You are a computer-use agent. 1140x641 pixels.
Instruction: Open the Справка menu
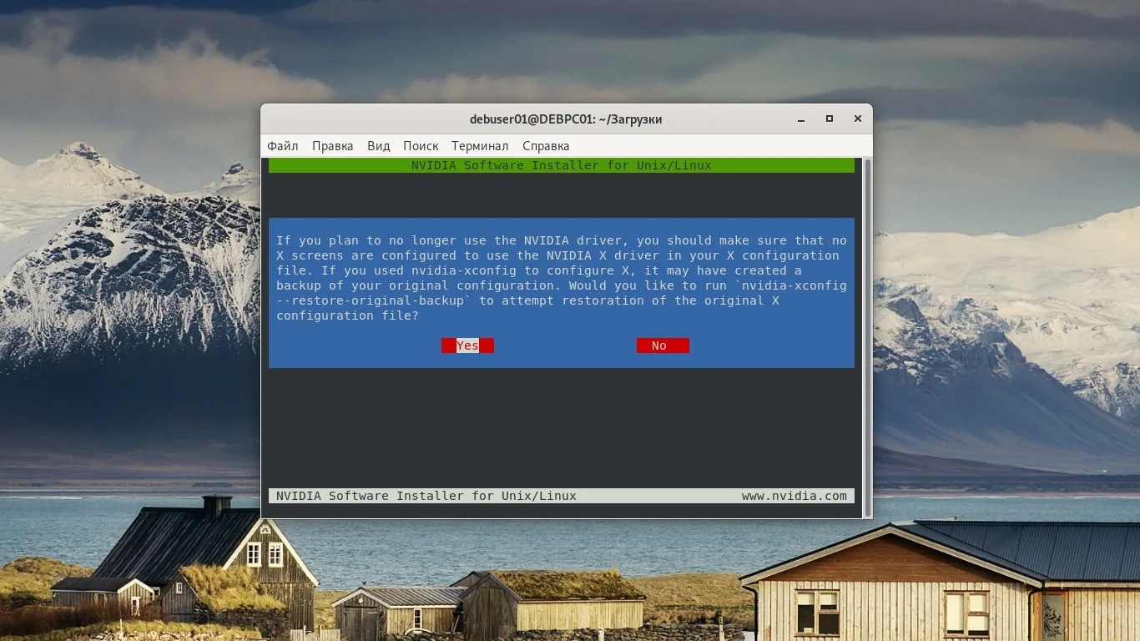coord(546,146)
